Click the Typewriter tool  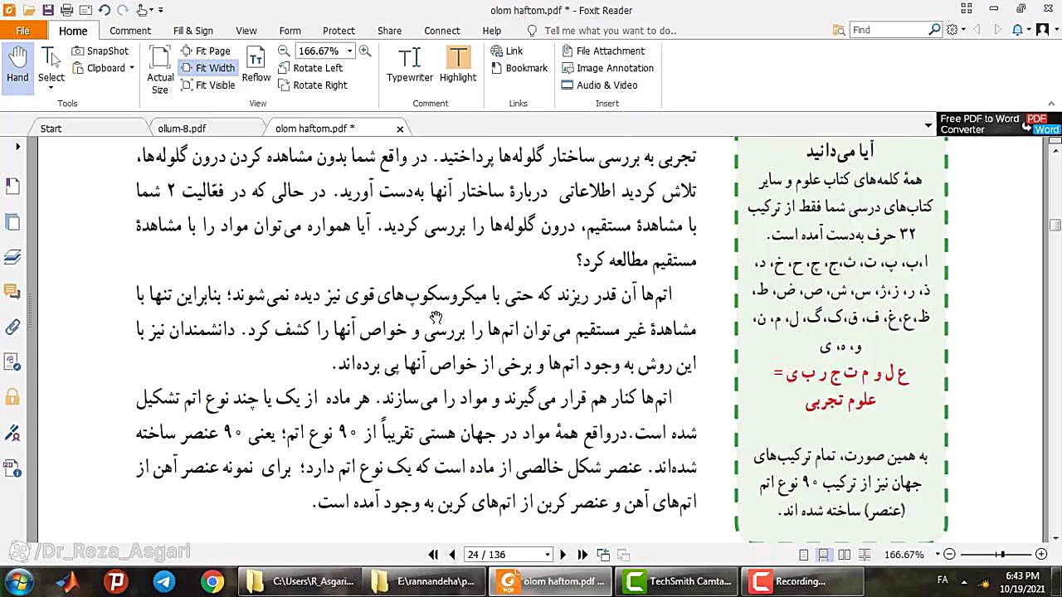click(x=409, y=65)
